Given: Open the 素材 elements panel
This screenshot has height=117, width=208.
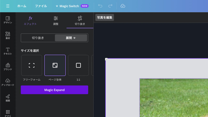Looking at the screenshot, I should point(8,35).
